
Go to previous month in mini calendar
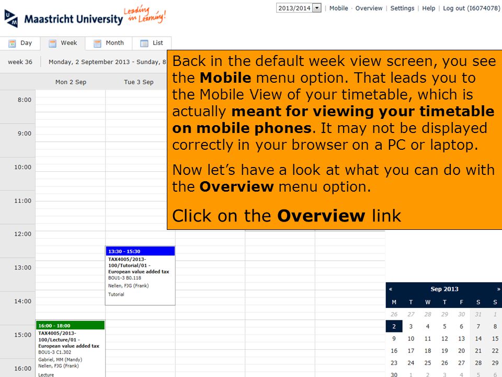pyautogui.click(x=391, y=289)
